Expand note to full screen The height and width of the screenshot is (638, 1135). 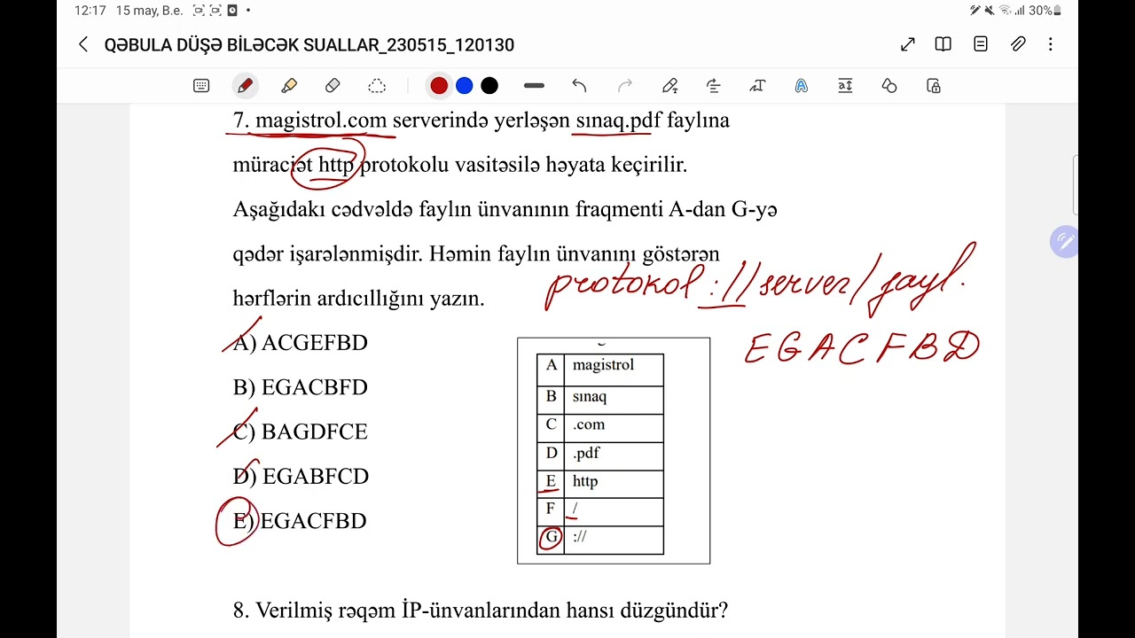coord(908,44)
